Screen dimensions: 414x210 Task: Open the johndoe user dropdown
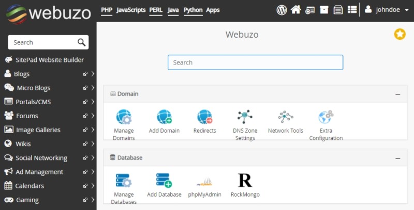pyautogui.click(x=383, y=10)
